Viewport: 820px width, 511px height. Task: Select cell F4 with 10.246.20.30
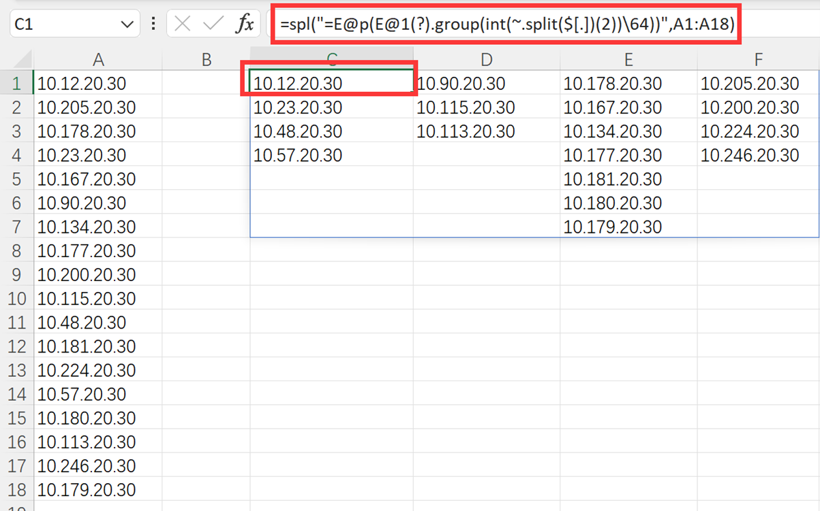(x=758, y=156)
